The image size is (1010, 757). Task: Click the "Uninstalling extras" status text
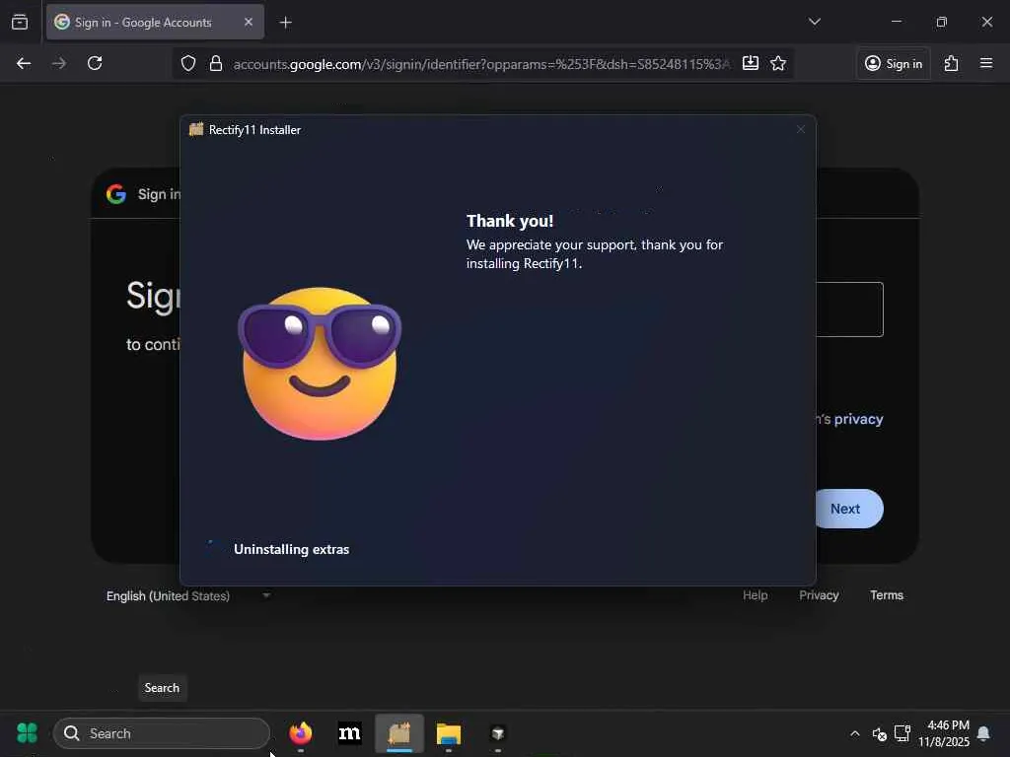(x=291, y=549)
